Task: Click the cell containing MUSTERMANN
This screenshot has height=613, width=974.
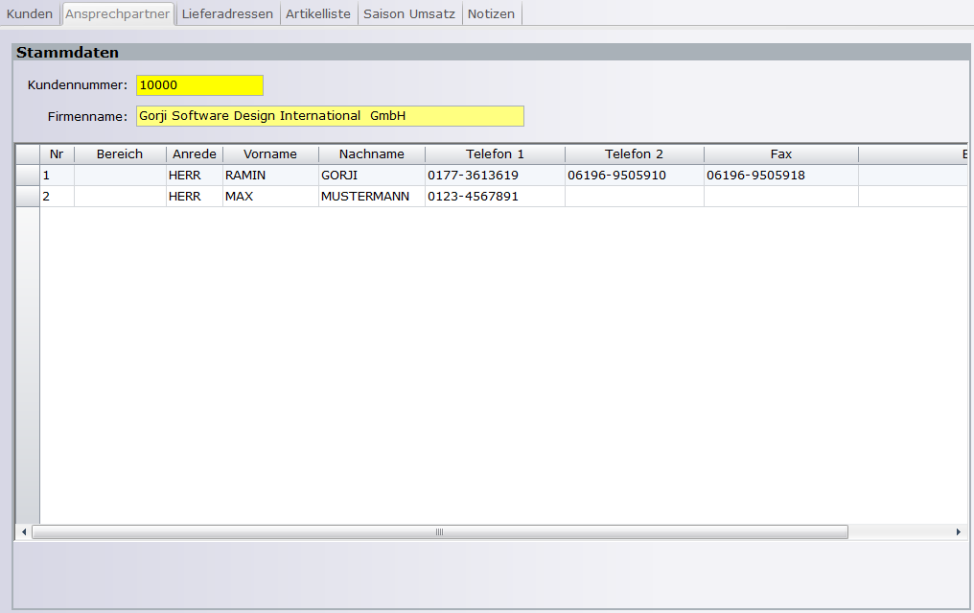Action: tap(371, 197)
